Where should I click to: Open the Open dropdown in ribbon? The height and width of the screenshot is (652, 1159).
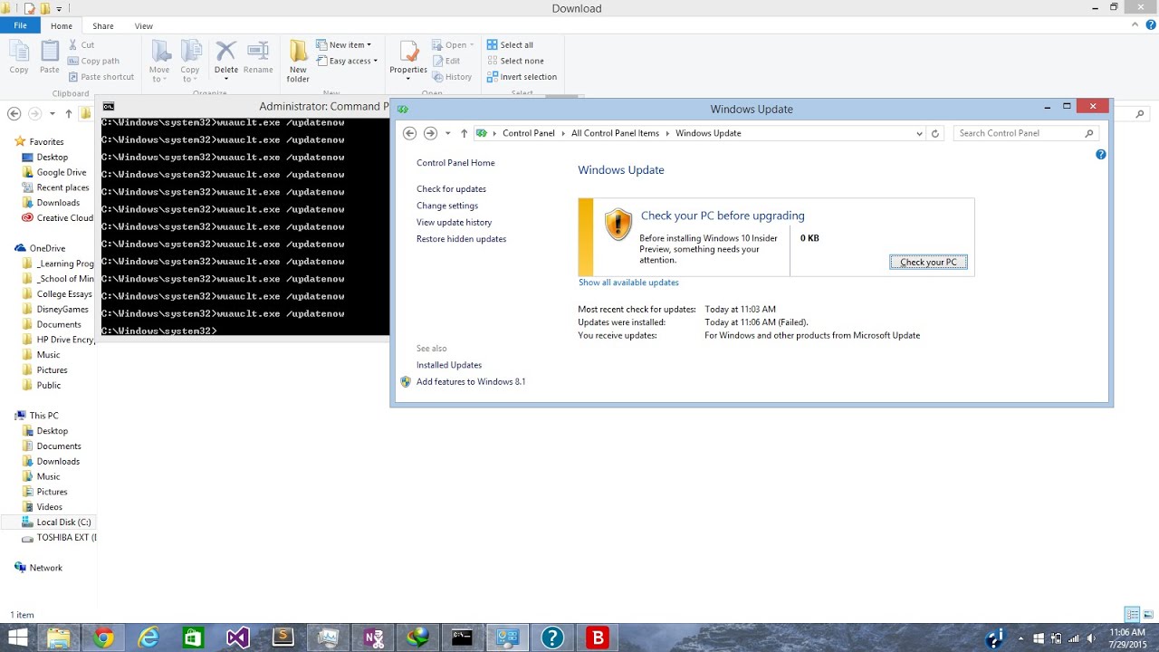(454, 44)
